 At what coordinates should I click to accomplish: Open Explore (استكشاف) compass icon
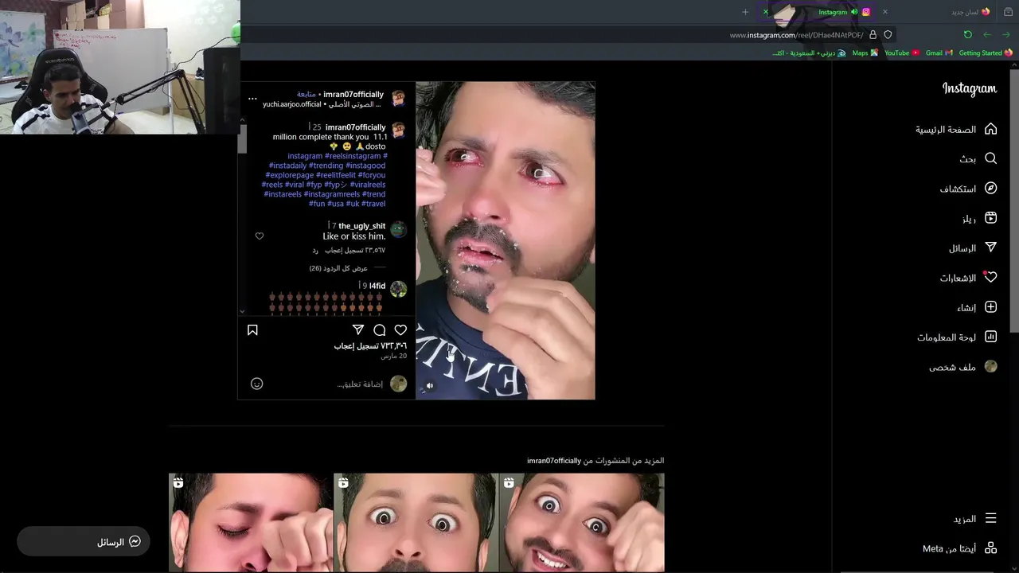pyautogui.click(x=990, y=189)
